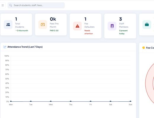Click the Sun data point on chart
The width and height of the screenshot is (154, 118).
tap(131, 101)
